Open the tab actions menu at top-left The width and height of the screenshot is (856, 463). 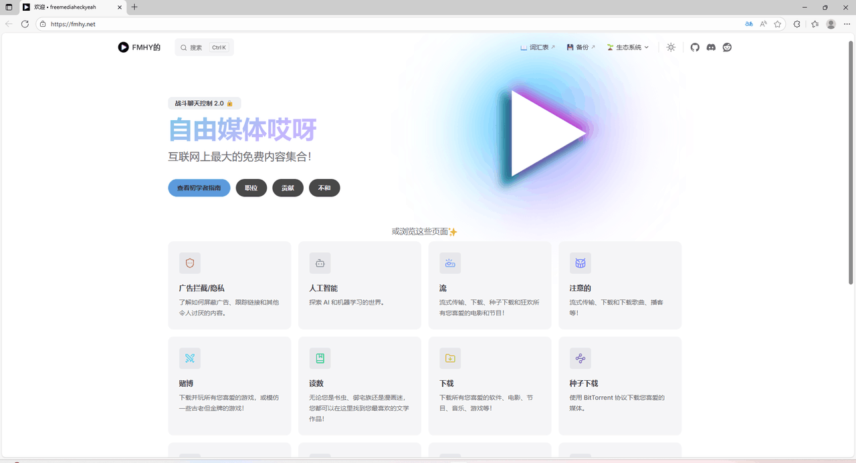pyautogui.click(x=9, y=7)
